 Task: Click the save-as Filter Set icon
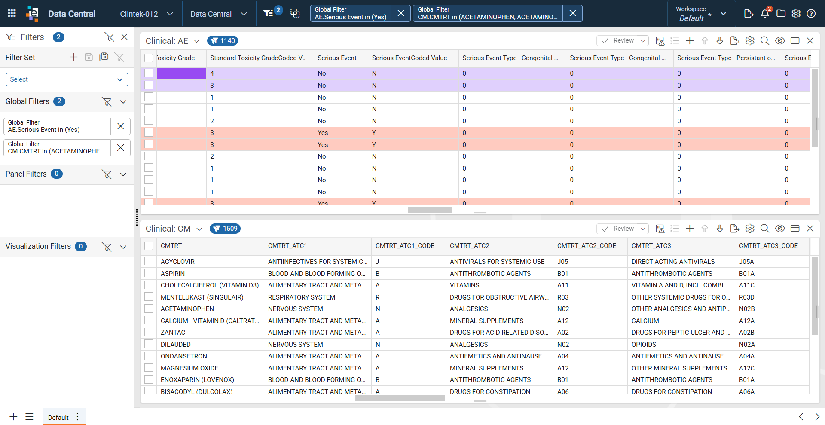pyautogui.click(x=104, y=57)
